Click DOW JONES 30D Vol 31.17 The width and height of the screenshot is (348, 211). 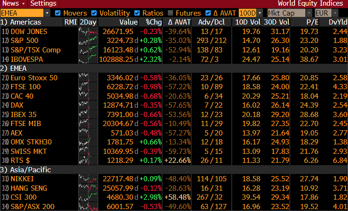tap(280, 32)
